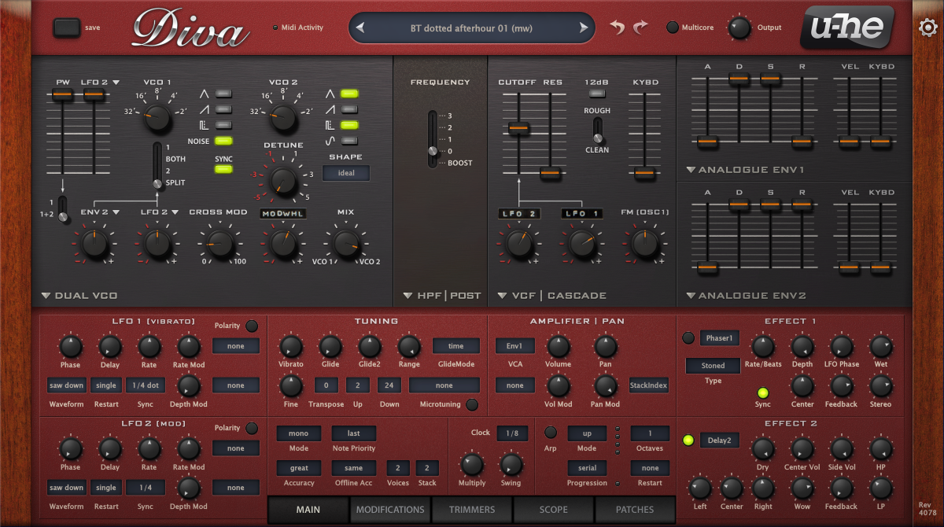944x527 pixels.
Task: Open LFO 1 'saw down' waveform dropdown
Action: point(67,385)
